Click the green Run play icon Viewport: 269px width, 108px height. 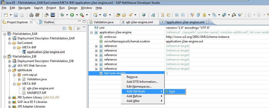click(72, 15)
